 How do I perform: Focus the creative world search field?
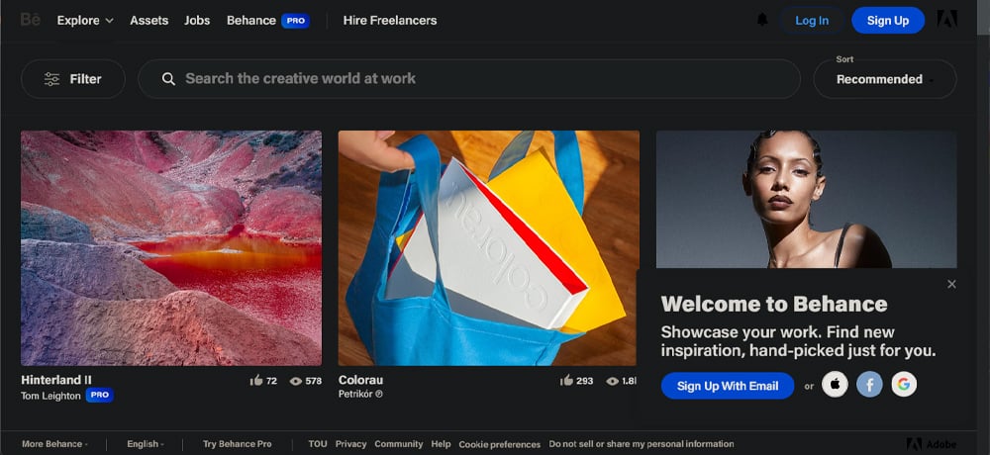point(468,79)
